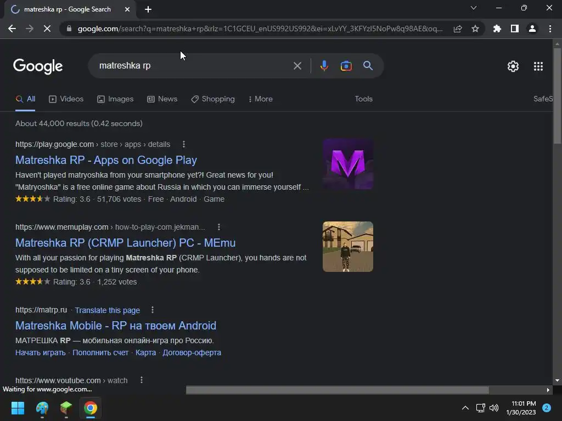This screenshot has height=421, width=562.
Task: Open SafeSearch settings
Action: [x=543, y=99]
